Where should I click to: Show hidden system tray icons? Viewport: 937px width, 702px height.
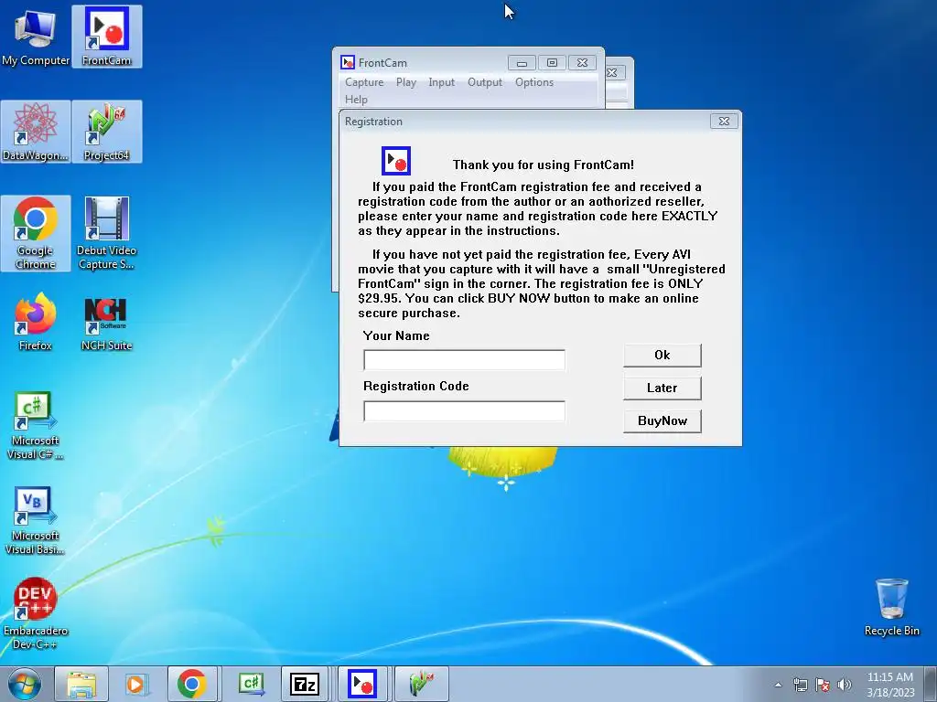778,685
